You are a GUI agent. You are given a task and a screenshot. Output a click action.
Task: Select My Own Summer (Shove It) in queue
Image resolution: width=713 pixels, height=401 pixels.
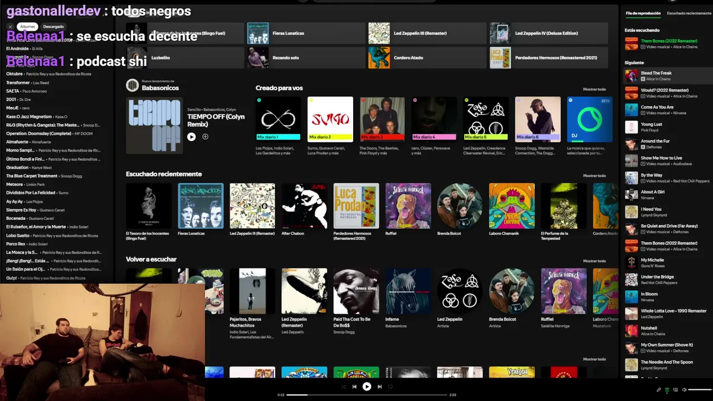(x=667, y=348)
